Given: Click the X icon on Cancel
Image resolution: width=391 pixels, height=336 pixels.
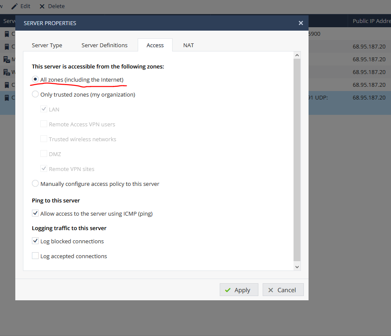Looking at the screenshot, I should click(271, 290).
